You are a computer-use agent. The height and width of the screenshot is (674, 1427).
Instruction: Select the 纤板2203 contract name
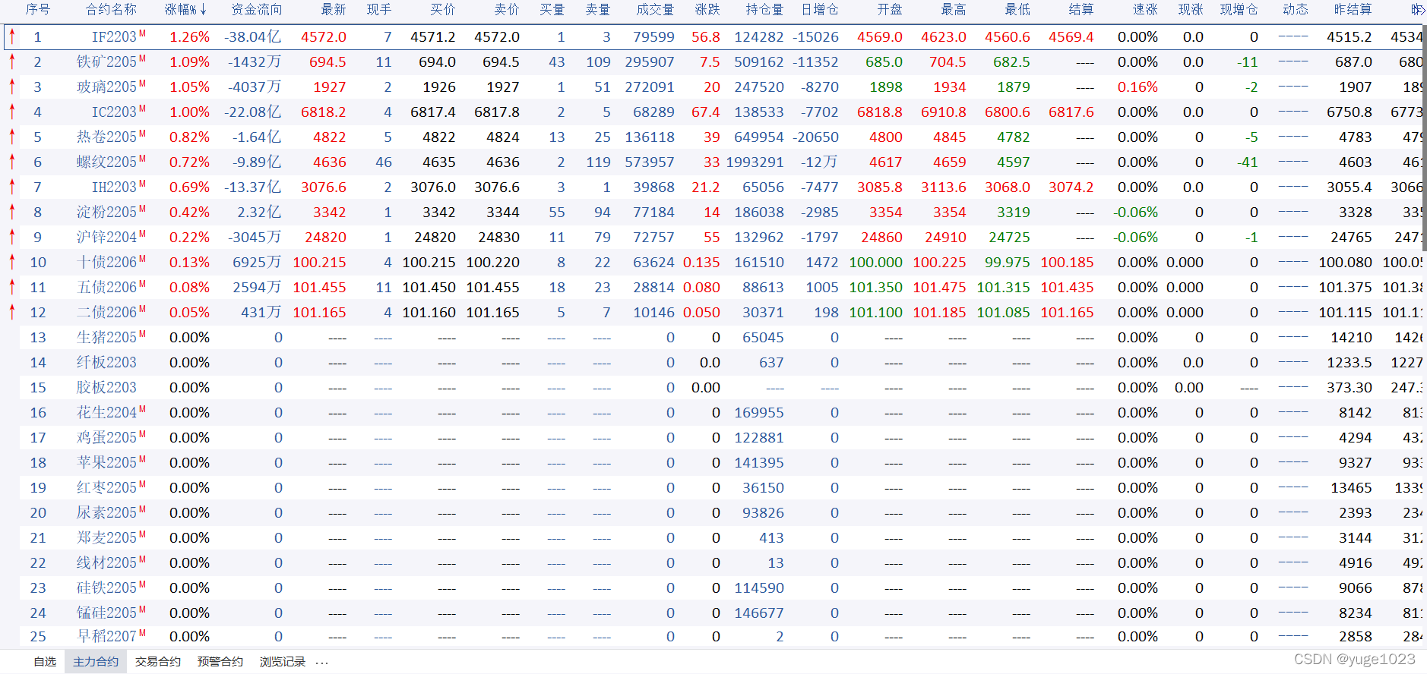(106, 362)
